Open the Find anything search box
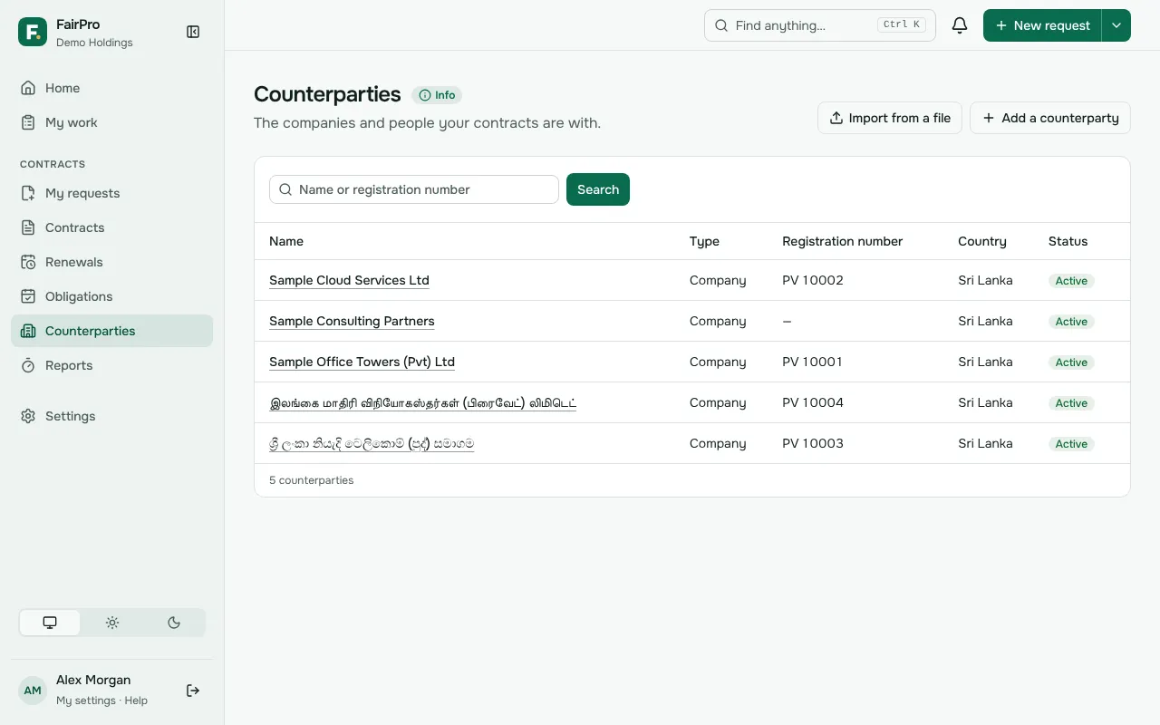The height and width of the screenshot is (725, 1160). click(x=820, y=25)
